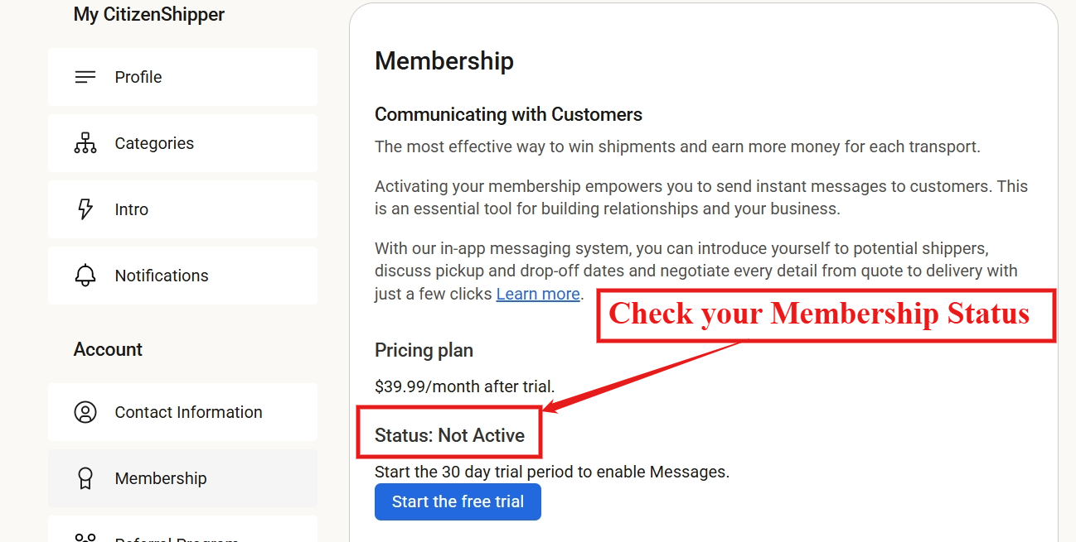Click the Membership ribbon badge icon
Viewport: 1076px width, 542px height.
pyautogui.click(x=85, y=478)
